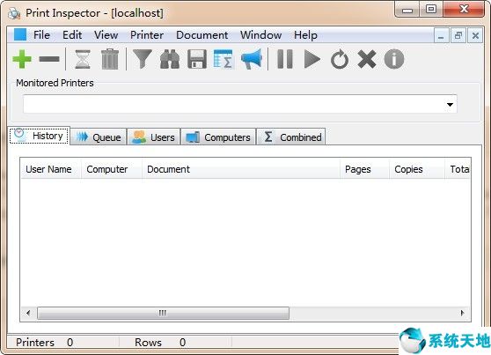Click the green plus add printer icon
Viewport: 491px width, 355px height.
coord(22,59)
